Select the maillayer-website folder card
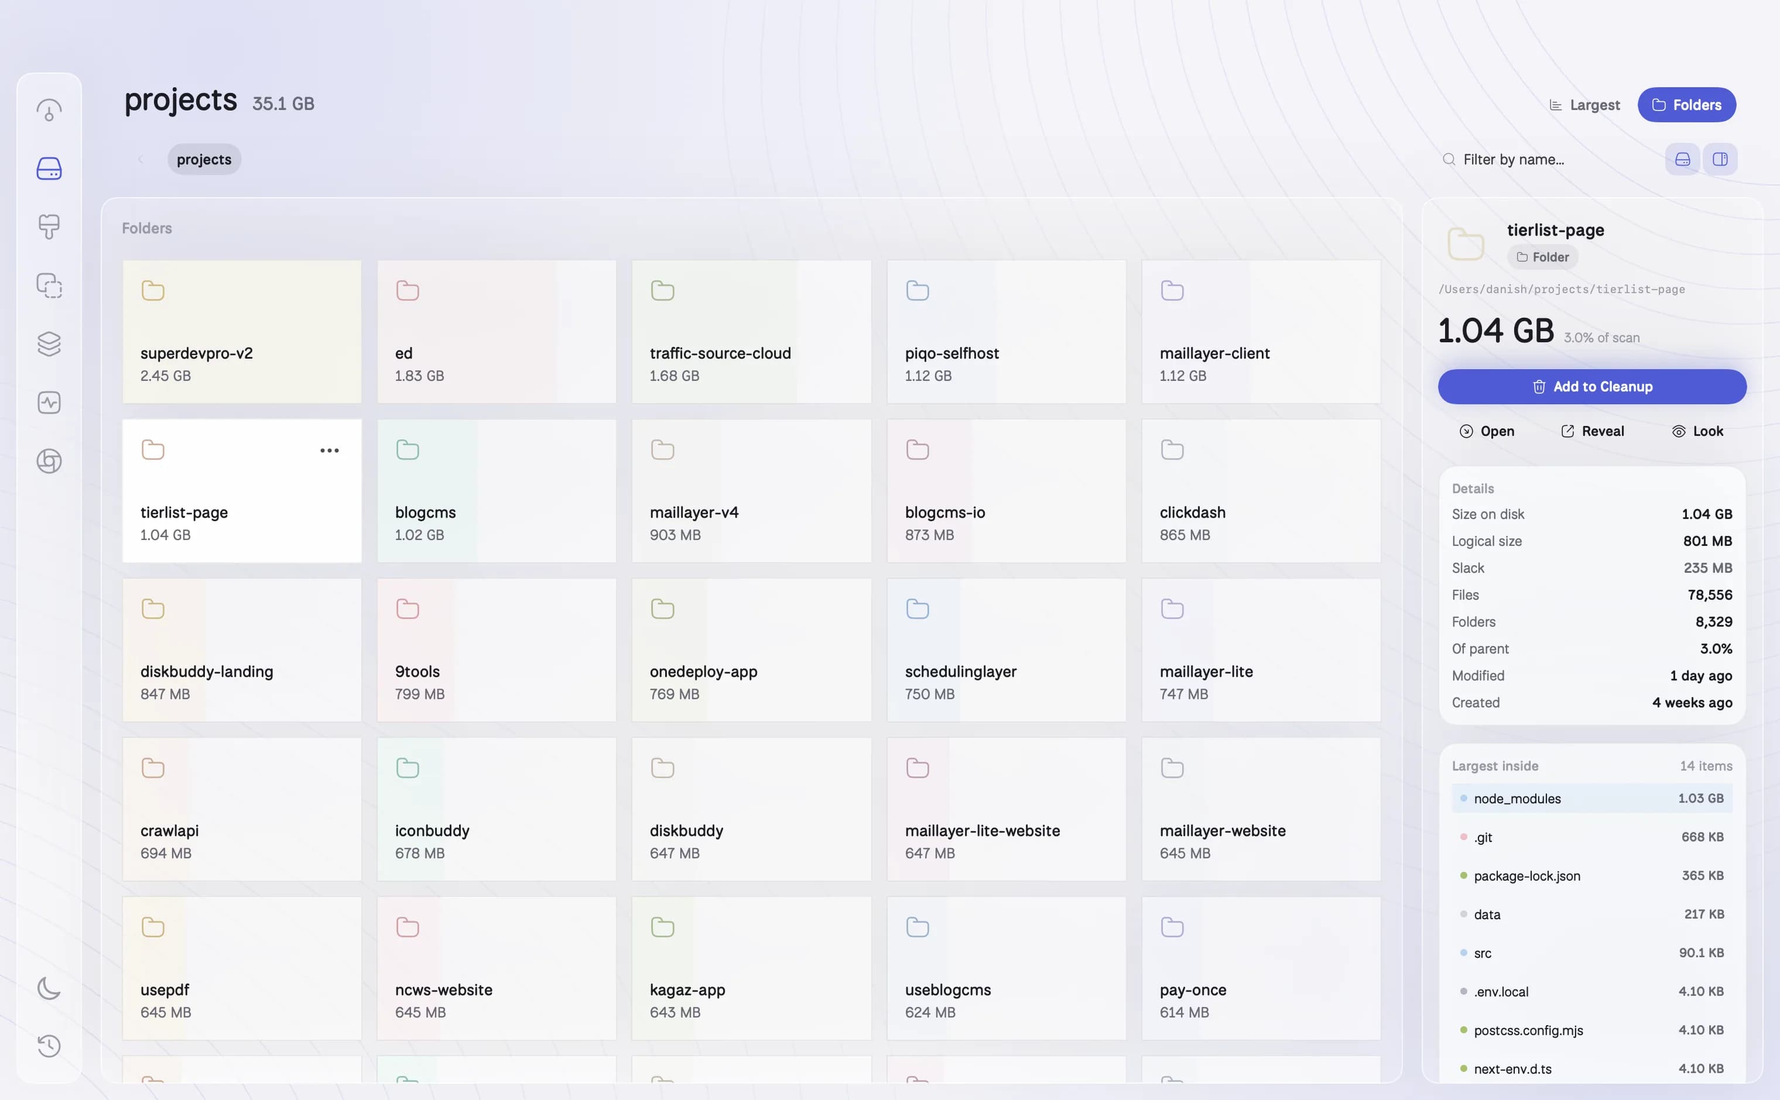 [x=1261, y=809]
